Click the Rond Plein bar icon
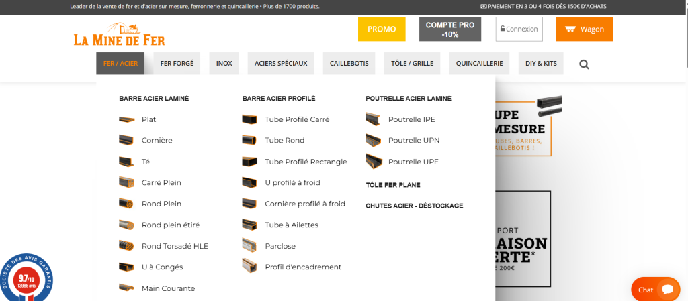 (126, 203)
